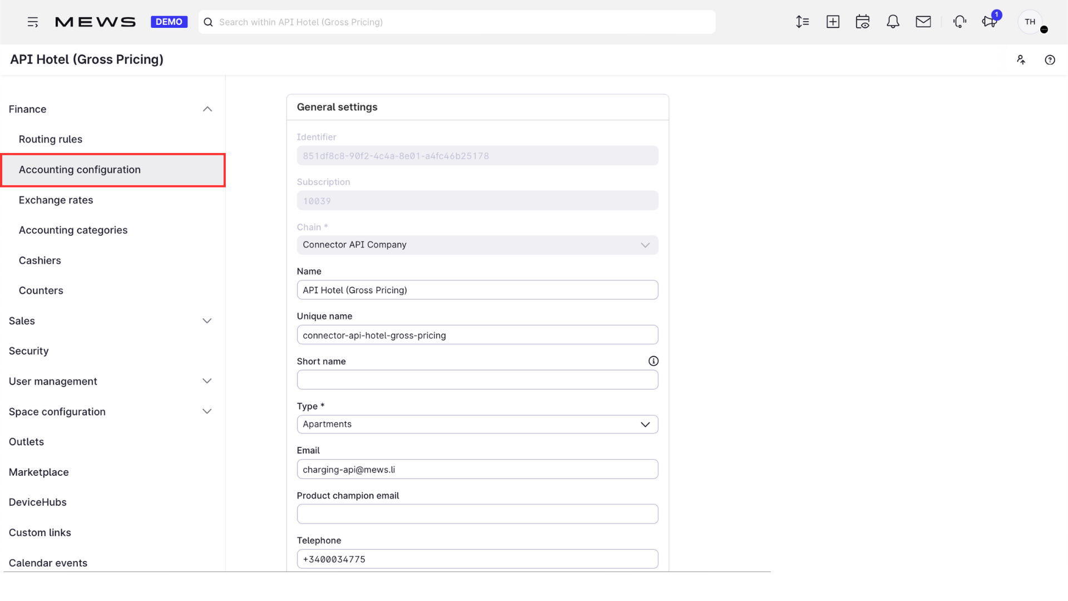Open the calendar view icon
1068x601 pixels.
[863, 22]
